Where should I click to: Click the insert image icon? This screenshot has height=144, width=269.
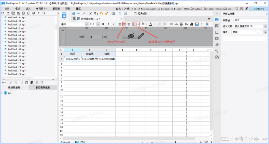point(197,24)
